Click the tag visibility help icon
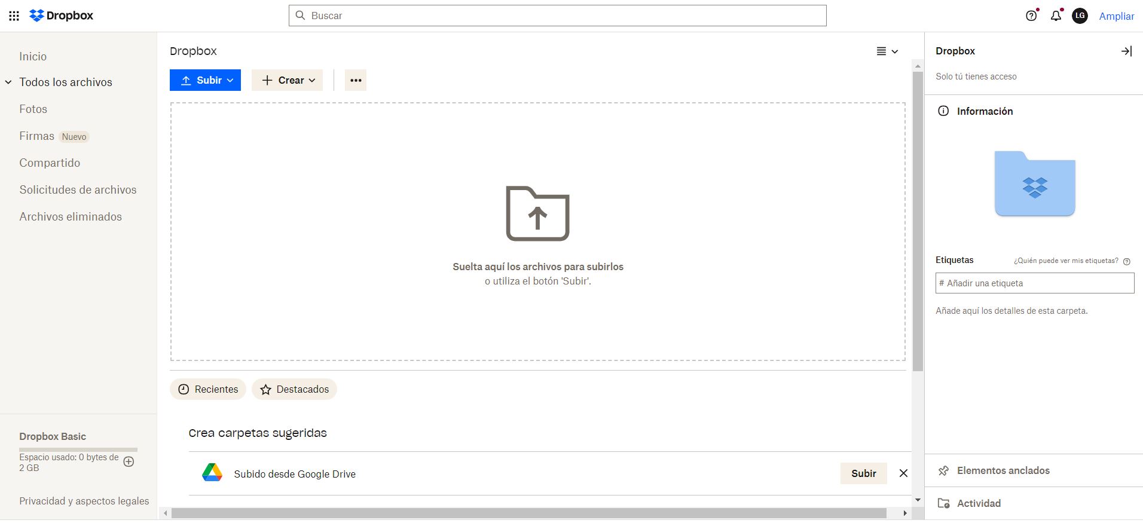 click(1127, 261)
